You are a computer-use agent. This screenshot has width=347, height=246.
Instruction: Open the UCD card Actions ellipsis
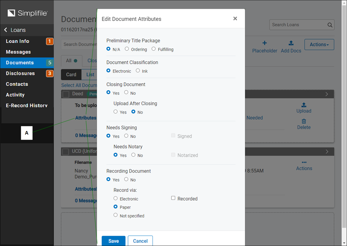coord(304,162)
